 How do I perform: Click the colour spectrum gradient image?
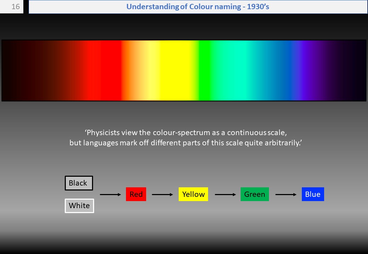tap(184, 71)
